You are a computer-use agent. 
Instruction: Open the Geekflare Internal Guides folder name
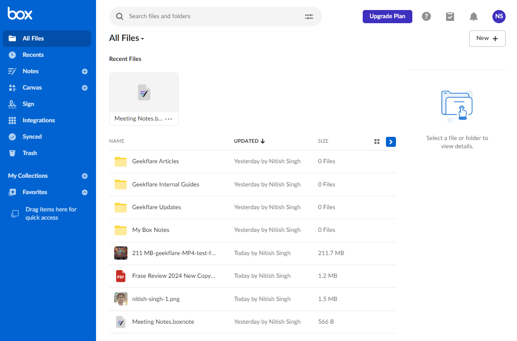click(x=166, y=185)
